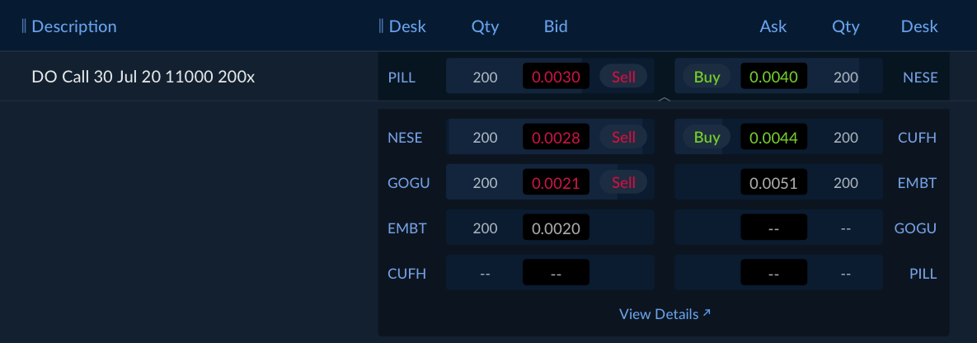
Task: Click the empty CUFH bid price field
Action: click(556, 273)
